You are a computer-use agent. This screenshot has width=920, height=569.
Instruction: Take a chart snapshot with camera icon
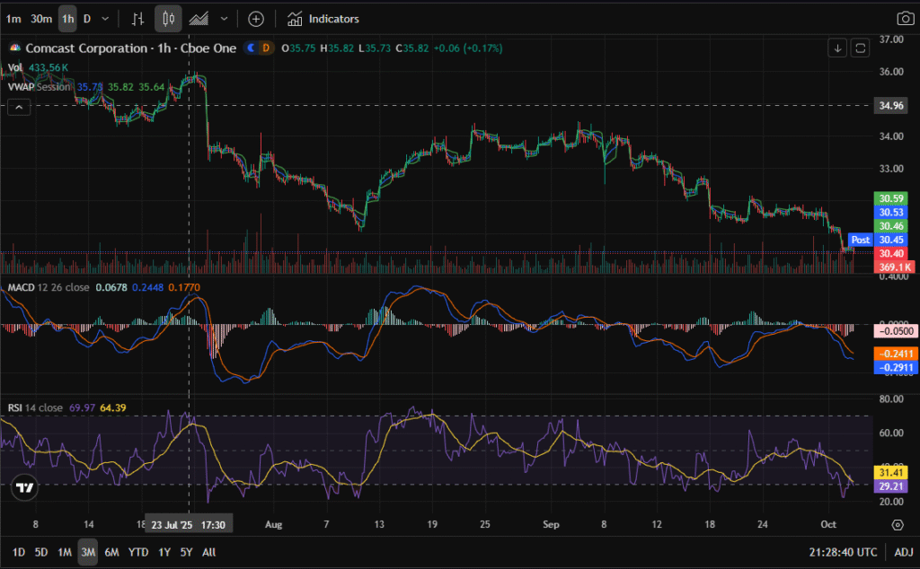point(904,19)
